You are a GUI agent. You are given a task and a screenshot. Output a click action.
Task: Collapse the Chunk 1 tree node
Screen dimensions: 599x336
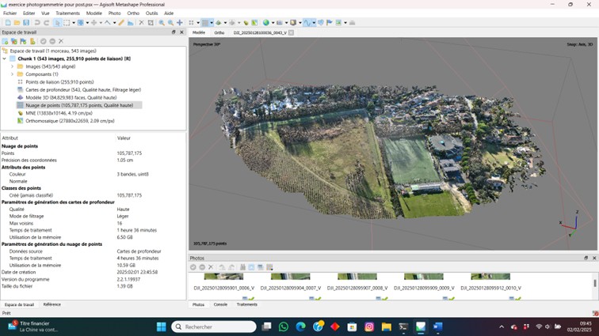(x=6, y=59)
